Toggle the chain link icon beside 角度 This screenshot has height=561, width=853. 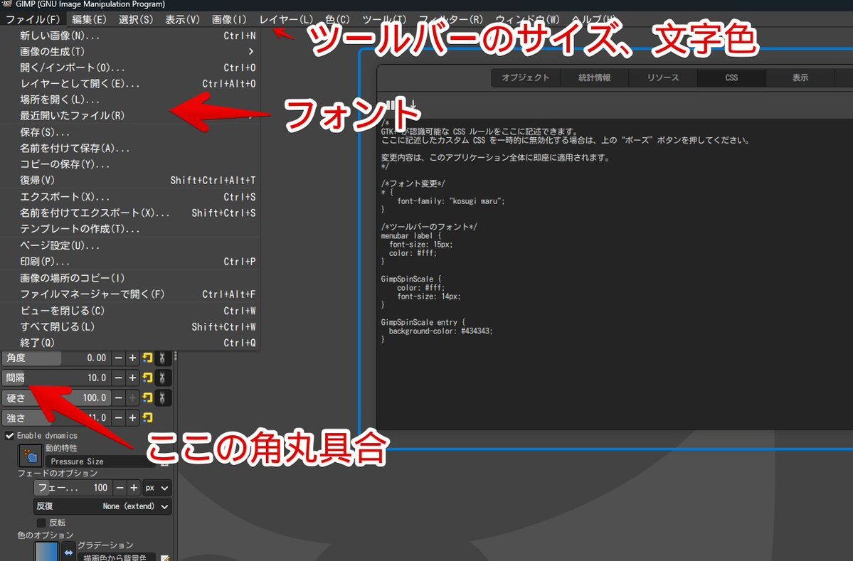[x=162, y=358]
